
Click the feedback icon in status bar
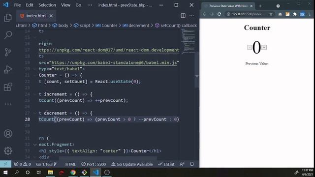(182, 164)
